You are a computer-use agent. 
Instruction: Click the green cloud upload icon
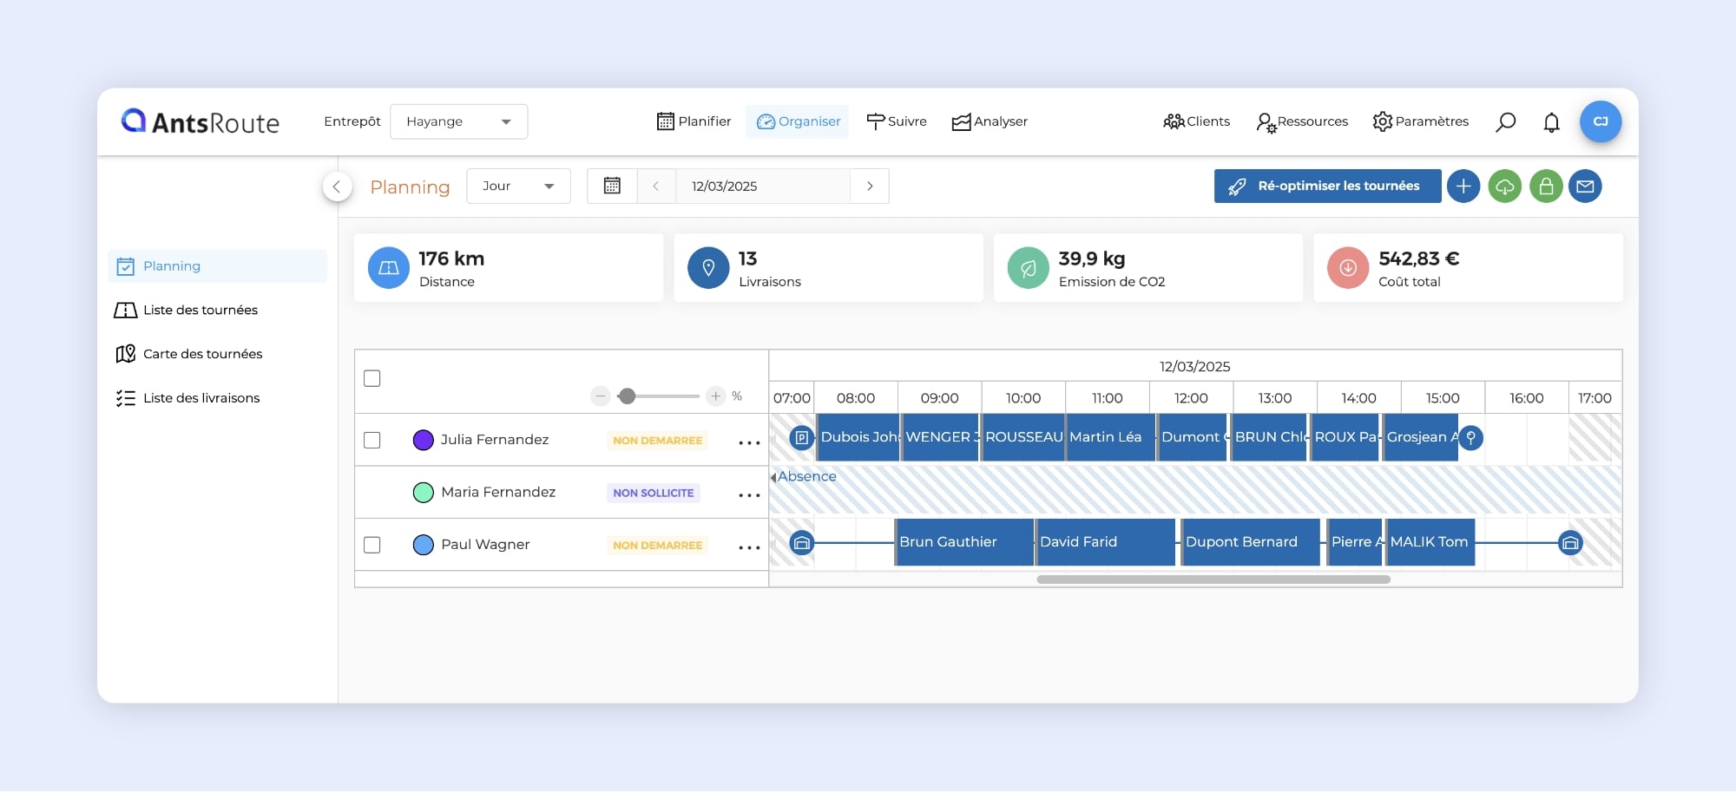1504,187
